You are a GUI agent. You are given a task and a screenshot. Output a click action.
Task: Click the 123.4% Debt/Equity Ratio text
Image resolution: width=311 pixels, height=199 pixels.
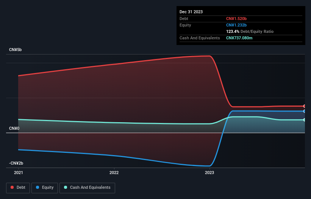pyautogui.click(x=250, y=31)
